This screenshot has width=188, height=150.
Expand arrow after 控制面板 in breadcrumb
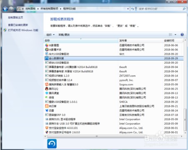(x=38, y=9)
